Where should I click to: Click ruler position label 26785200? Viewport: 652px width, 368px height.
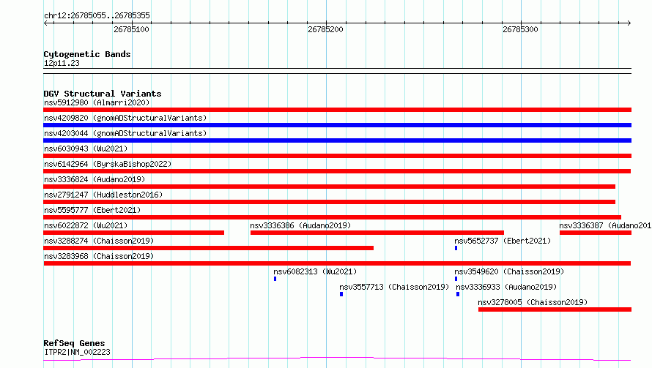tap(325, 29)
